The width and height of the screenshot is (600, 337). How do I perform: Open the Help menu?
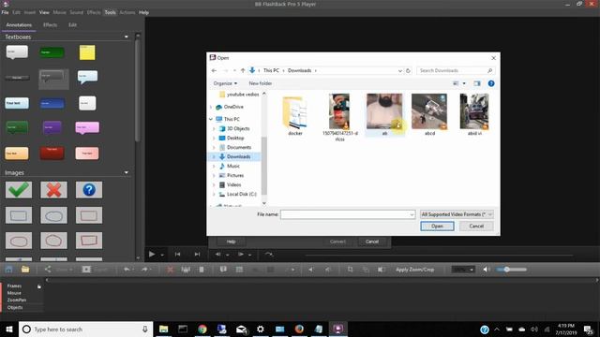coord(143,12)
